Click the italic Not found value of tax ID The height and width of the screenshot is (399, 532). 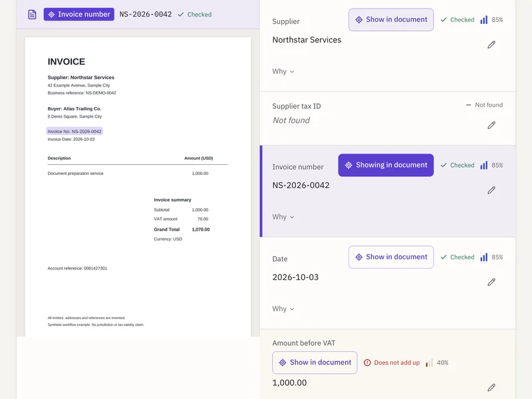click(x=291, y=120)
